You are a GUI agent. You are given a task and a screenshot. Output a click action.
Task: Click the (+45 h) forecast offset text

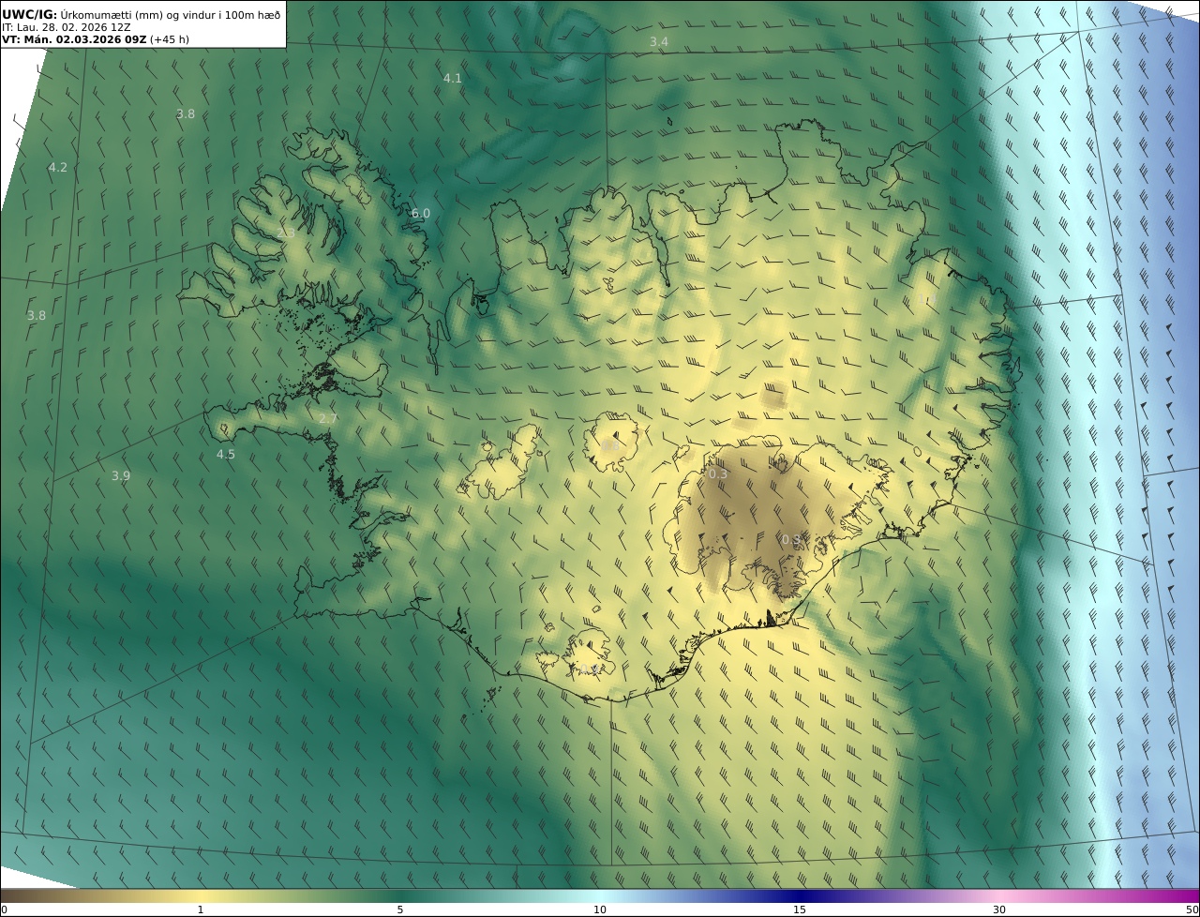(170, 39)
